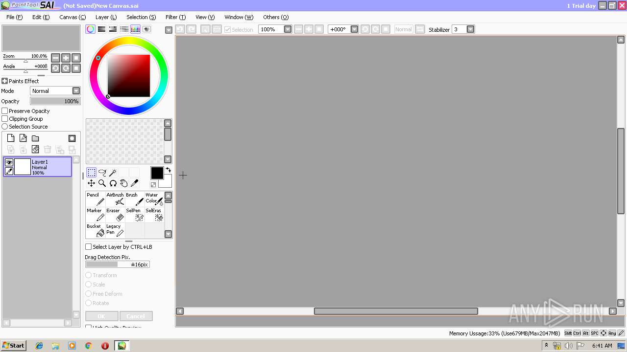Click the foreground black color swatch
This screenshot has height=352, width=627.
point(157,173)
